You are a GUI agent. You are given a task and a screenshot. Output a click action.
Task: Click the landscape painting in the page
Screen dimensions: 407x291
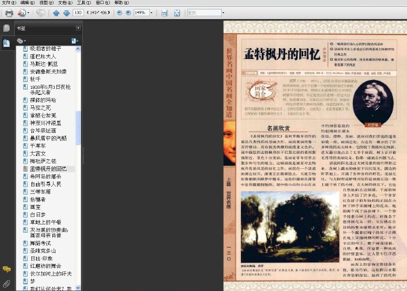click(290, 227)
